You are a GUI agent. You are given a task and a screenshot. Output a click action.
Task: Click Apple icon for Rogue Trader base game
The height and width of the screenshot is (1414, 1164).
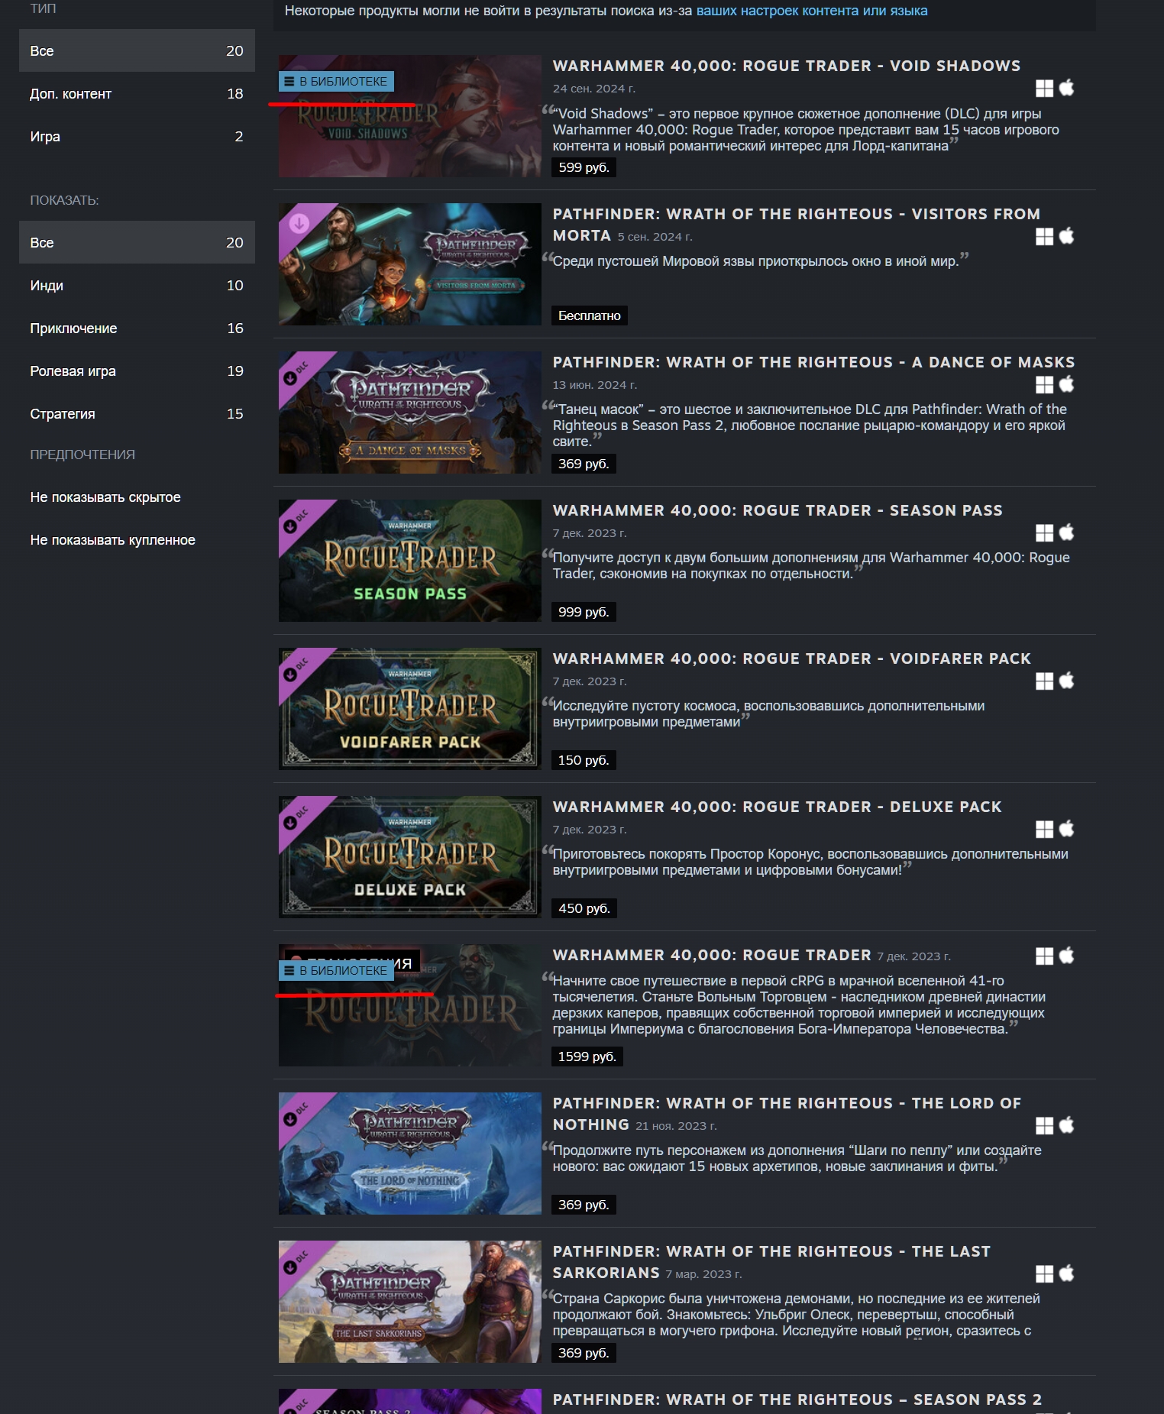[1067, 956]
